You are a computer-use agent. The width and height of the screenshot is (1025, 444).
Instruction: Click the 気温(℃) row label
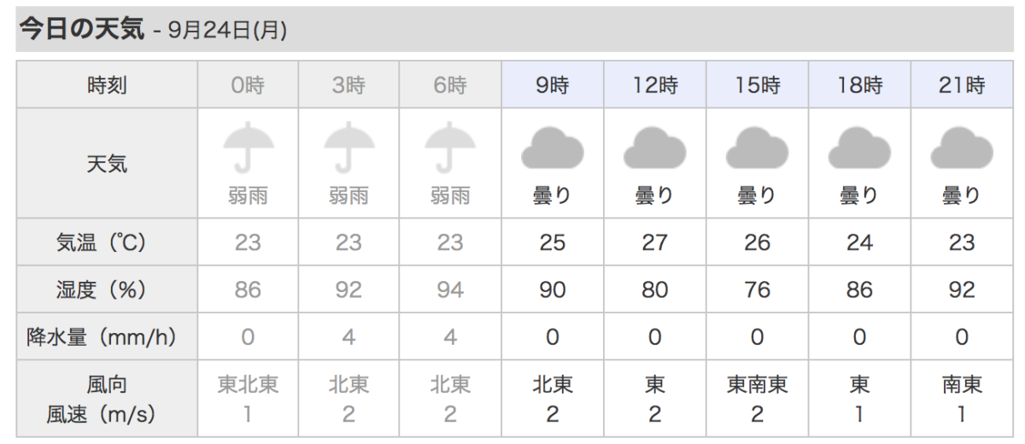coord(107,242)
